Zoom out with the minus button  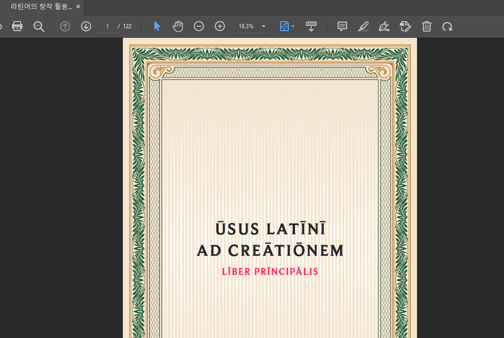pyautogui.click(x=199, y=26)
